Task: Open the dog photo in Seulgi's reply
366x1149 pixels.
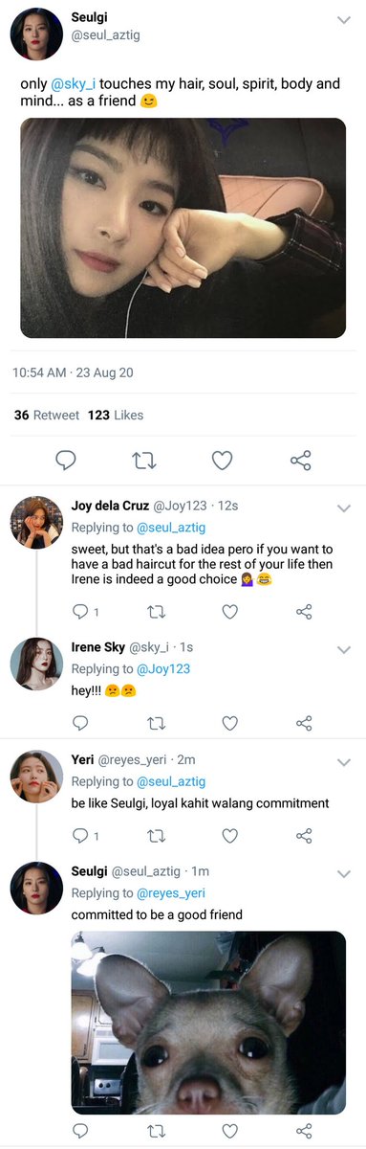Action: click(x=208, y=1024)
